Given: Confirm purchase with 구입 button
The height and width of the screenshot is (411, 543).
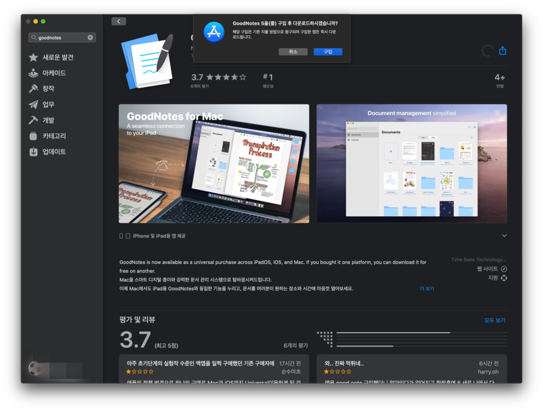Looking at the screenshot, I should tap(328, 52).
